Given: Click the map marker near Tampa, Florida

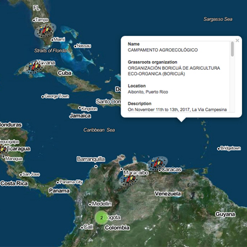Looking at the screenshot, I should coord(45,30).
